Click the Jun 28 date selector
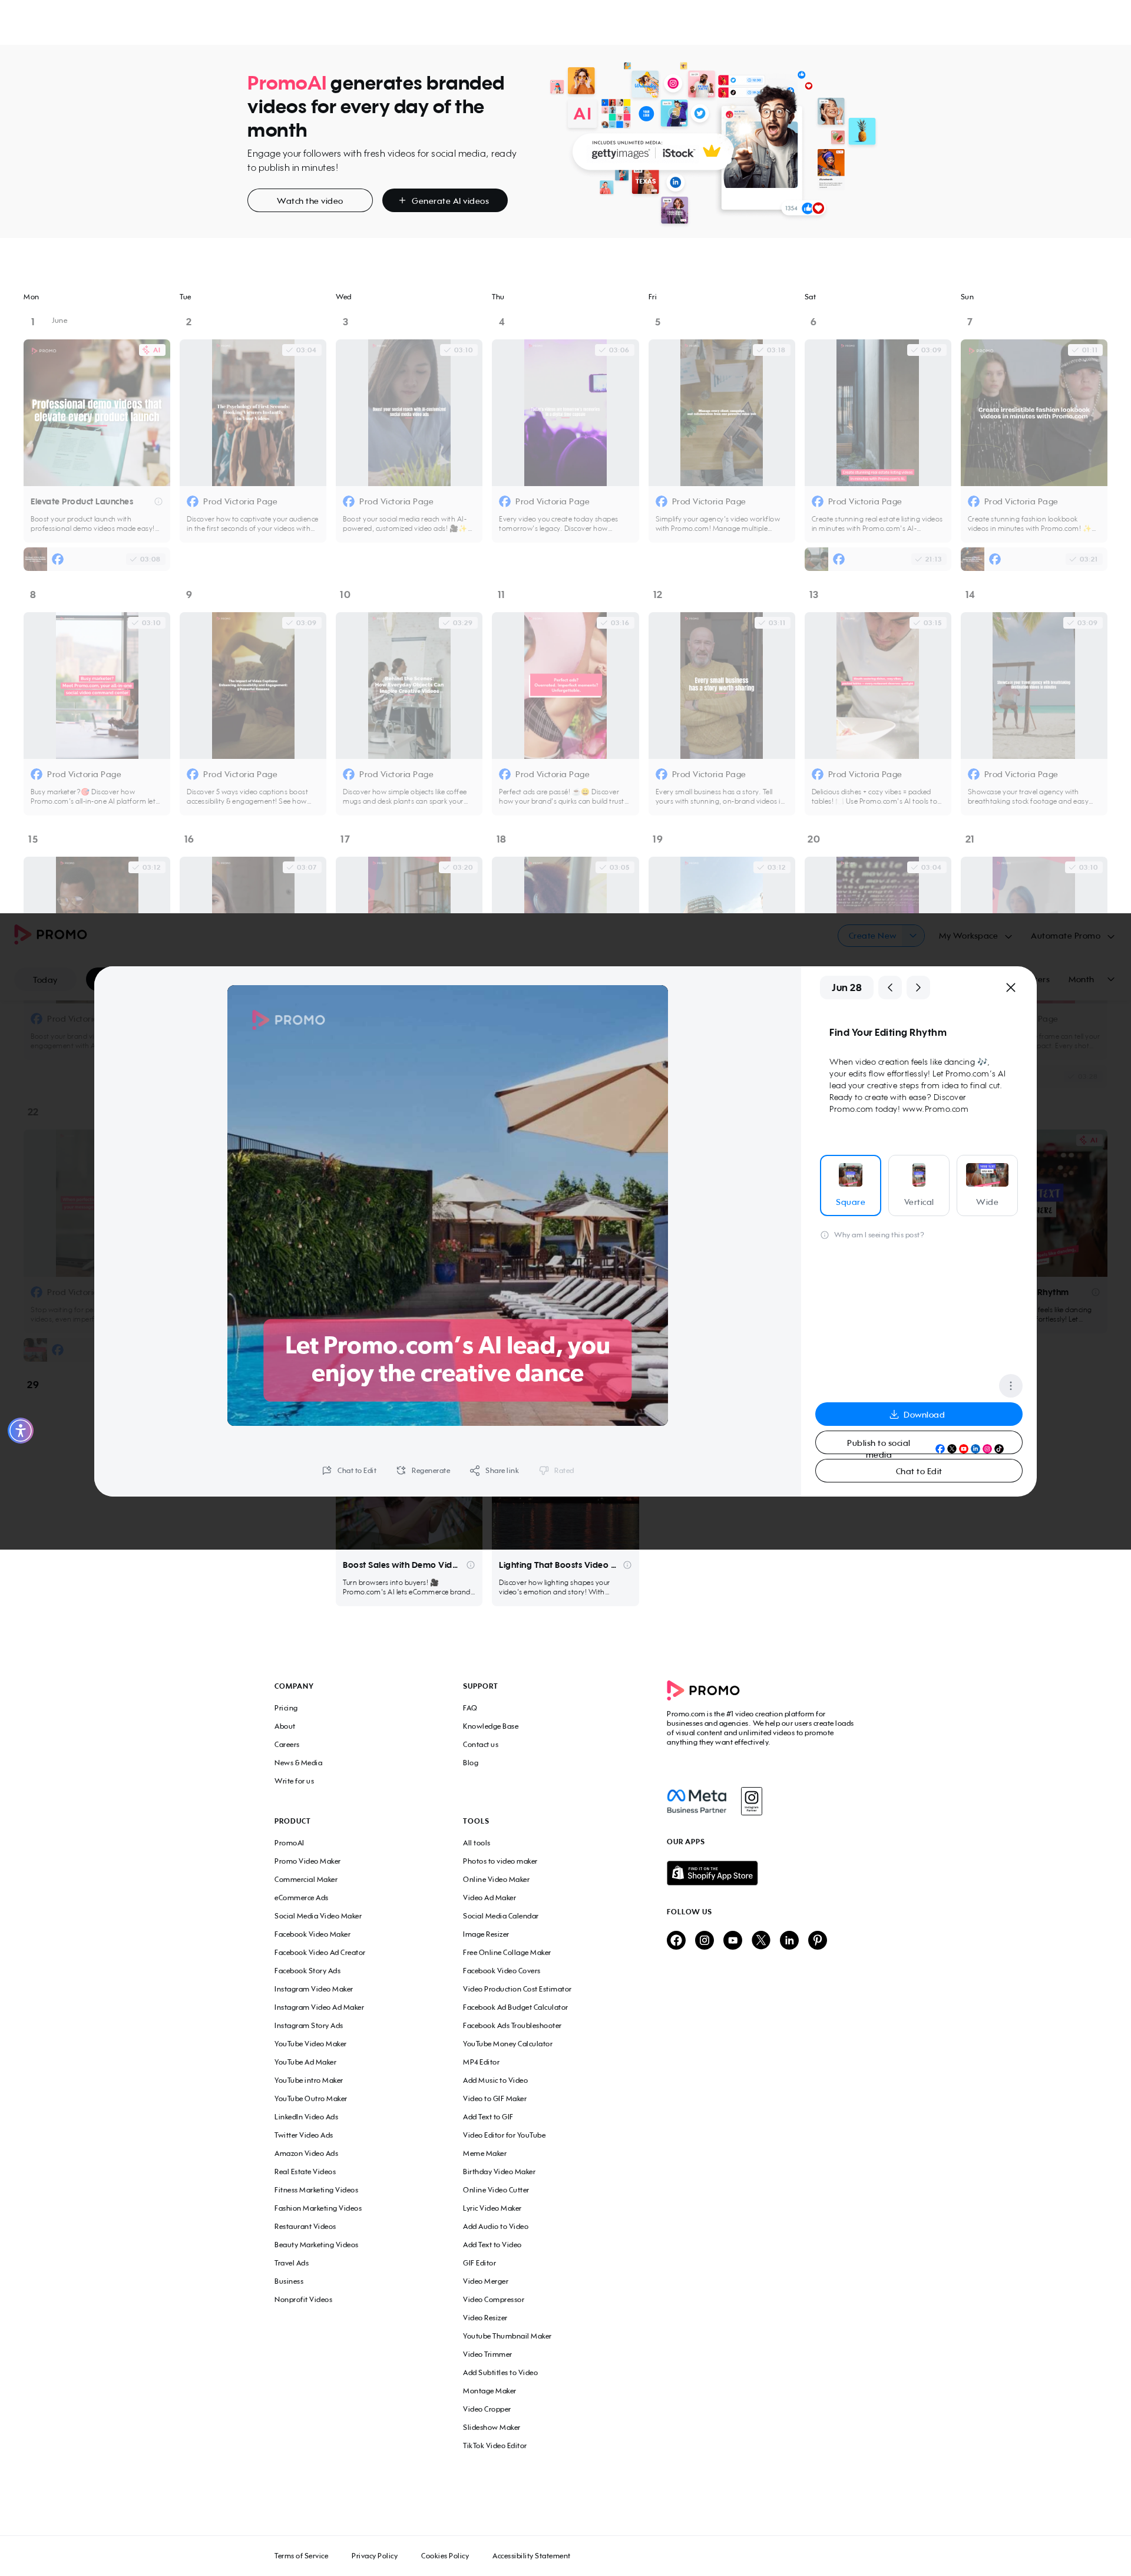The height and width of the screenshot is (2576, 1131). (846, 987)
